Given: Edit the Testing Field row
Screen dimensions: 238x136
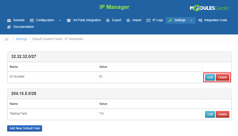Looking at the screenshot, I should pyautogui.click(x=210, y=114).
